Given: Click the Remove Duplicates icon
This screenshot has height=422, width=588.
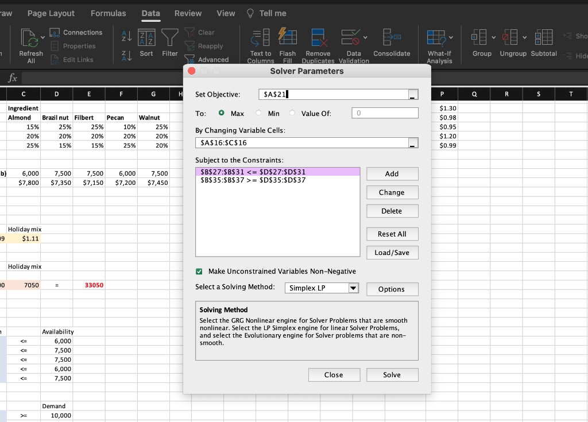Looking at the screenshot, I should pyautogui.click(x=318, y=38).
